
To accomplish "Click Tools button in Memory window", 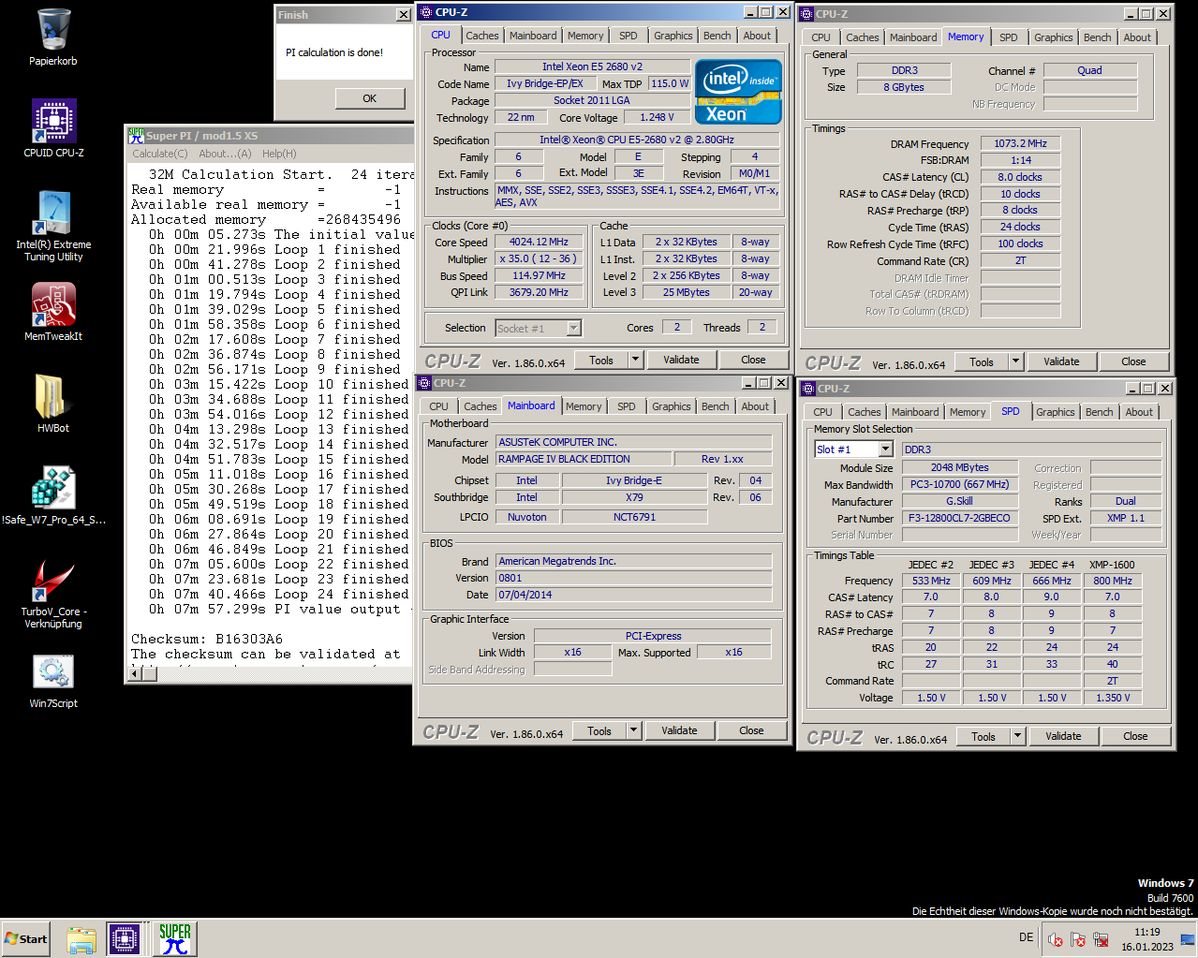I will (982, 361).
